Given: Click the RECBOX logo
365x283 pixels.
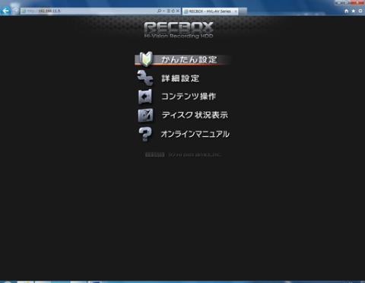Looking at the screenshot, I should tap(179, 30).
